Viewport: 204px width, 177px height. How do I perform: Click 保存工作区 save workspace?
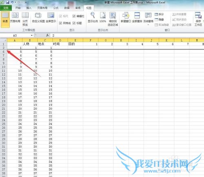(x=198, y=19)
